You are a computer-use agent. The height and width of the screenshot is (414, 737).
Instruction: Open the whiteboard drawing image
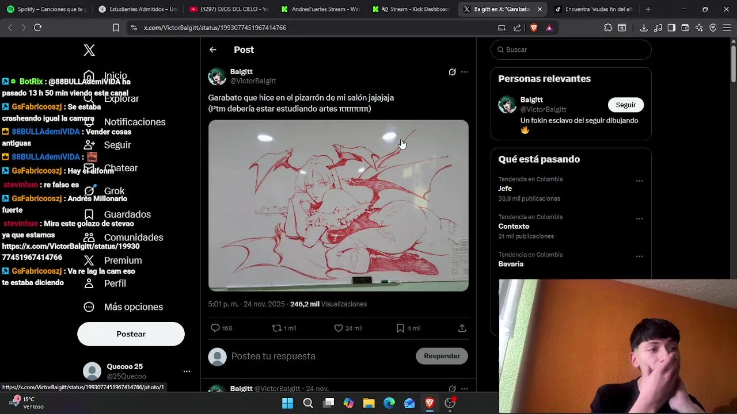[339, 205]
